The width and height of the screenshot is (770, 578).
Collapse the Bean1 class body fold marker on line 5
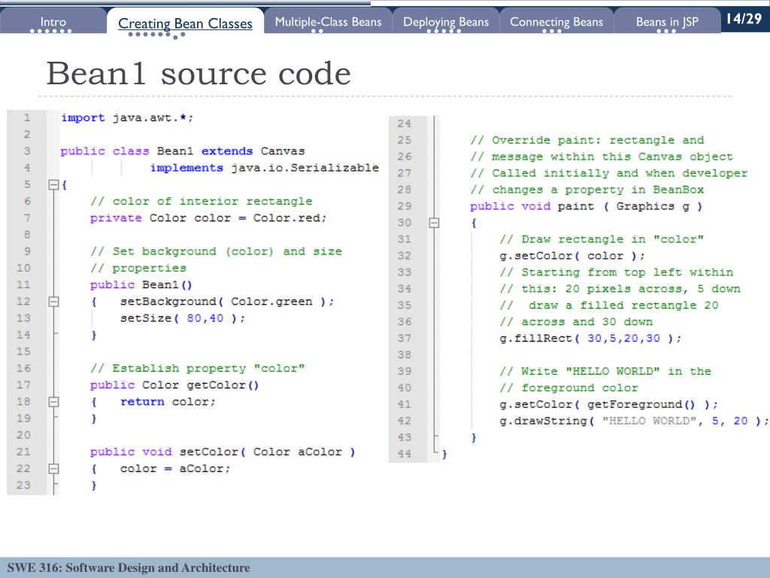pyautogui.click(x=53, y=184)
